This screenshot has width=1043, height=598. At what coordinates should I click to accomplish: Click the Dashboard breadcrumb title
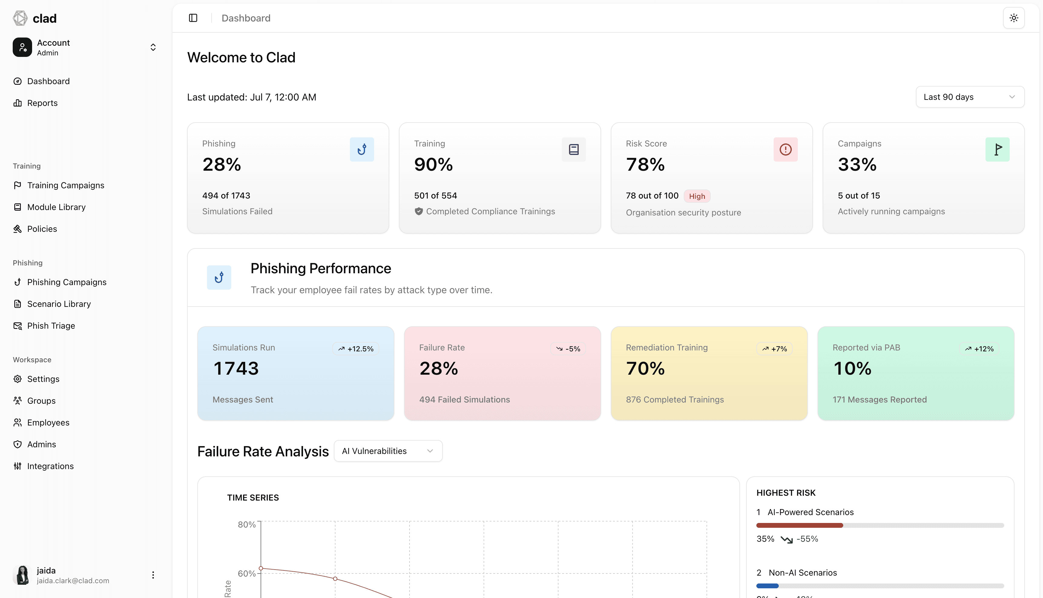coord(246,18)
